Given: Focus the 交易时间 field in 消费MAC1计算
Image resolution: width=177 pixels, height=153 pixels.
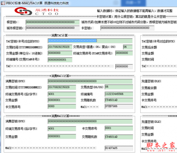Looking at the screenshot, I should click(62, 87).
